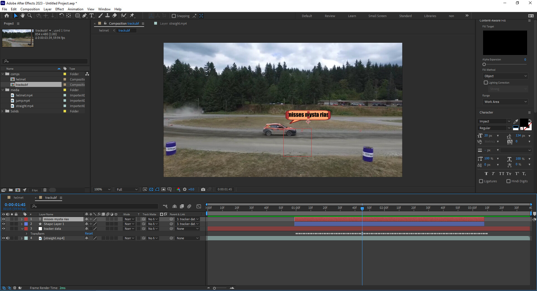This screenshot has width=537, height=291.
Task: Delete selected item with trash icon
Action: click(45, 190)
